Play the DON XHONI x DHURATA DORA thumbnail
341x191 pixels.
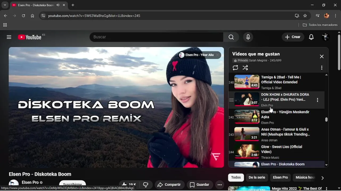247,99
